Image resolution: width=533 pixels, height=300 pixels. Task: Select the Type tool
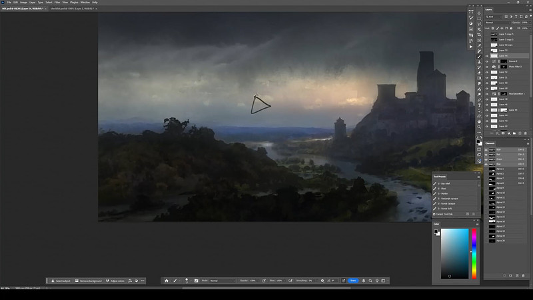(x=479, y=105)
